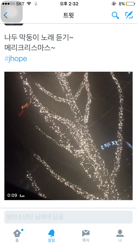The width and height of the screenshot is (137, 244).
Task: Focus the 방탄소년단 님에게 답글 reply field
Action: point(68,217)
